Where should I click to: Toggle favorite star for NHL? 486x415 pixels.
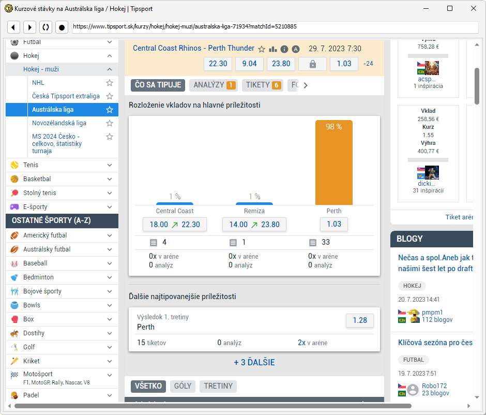pos(110,83)
